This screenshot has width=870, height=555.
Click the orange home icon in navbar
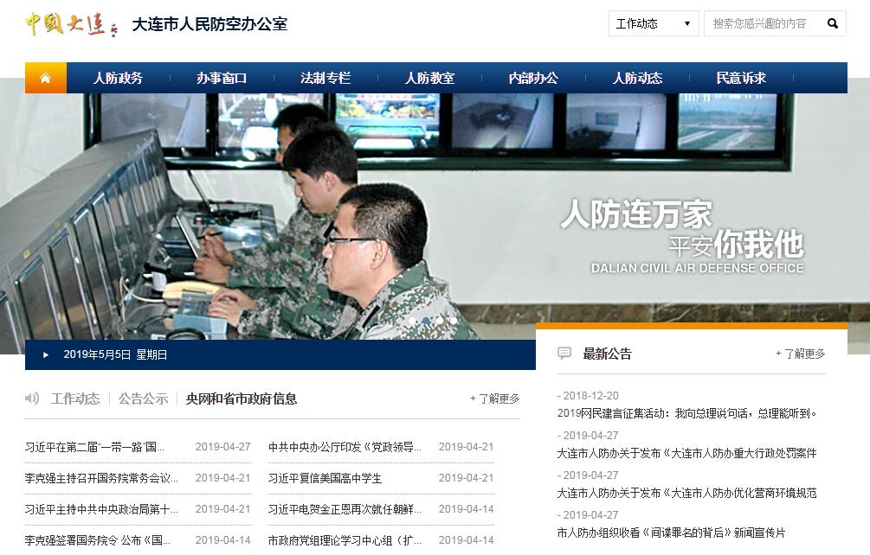45,78
